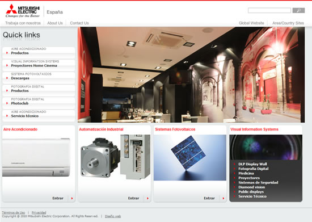Open the Contact Us page
The image size is (312, 222).
pos(79,23)
